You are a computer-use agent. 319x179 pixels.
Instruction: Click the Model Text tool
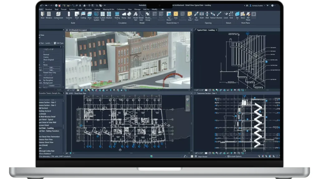(136, 15)
